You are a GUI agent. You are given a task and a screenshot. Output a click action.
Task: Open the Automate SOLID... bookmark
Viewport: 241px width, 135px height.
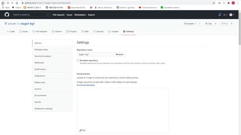(x=77, y=7)
